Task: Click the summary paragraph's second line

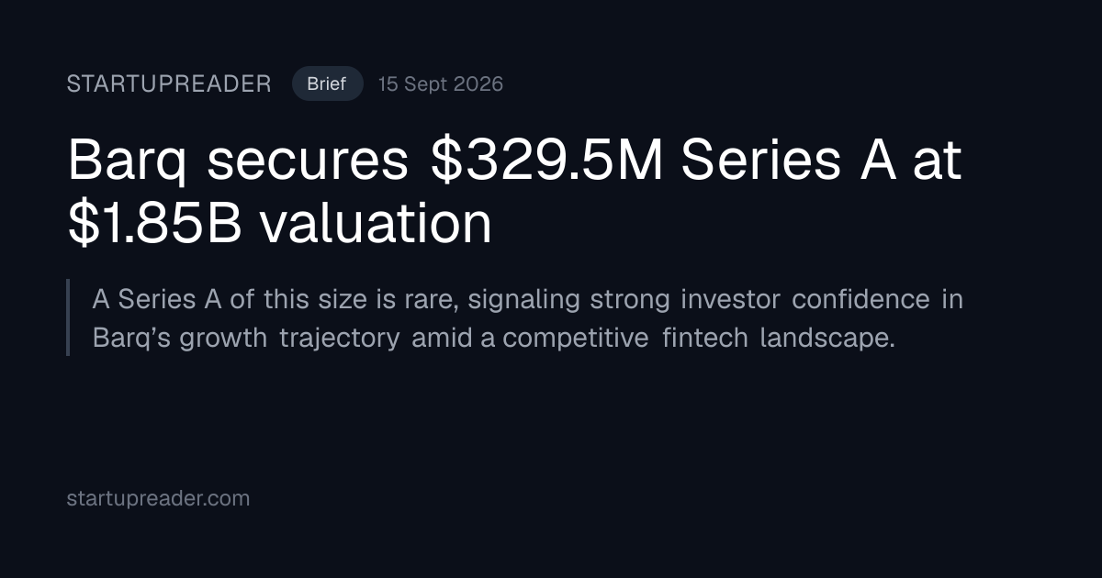Action: (493, 338)
